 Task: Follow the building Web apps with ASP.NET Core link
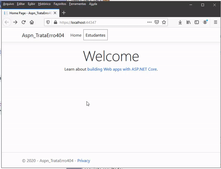(x=122, y=69)
